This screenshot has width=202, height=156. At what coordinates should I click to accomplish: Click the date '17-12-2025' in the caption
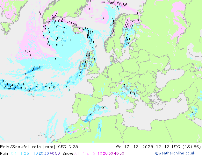pyautogui.click(x=139, y=147)
